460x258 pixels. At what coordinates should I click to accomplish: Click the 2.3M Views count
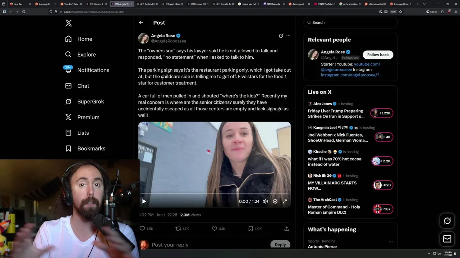point(190,215)
